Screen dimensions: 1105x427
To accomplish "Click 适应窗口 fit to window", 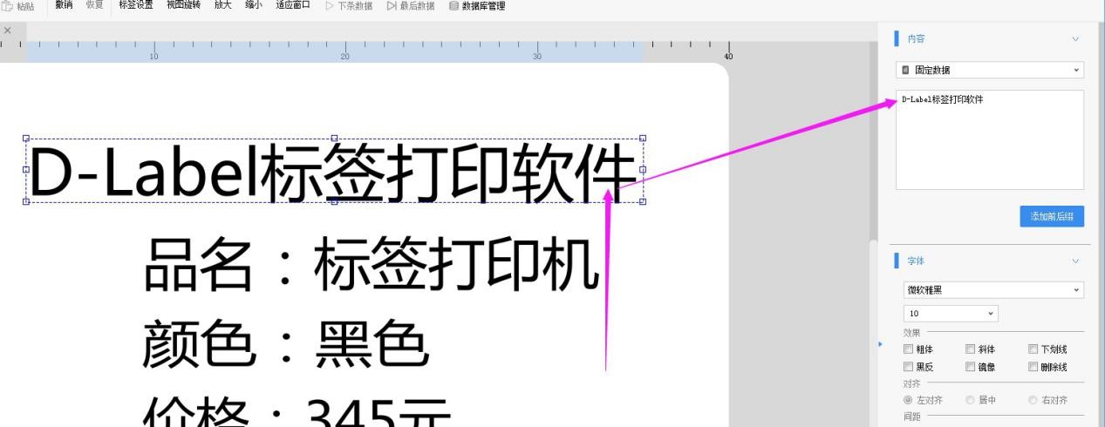I will point(293,5).
